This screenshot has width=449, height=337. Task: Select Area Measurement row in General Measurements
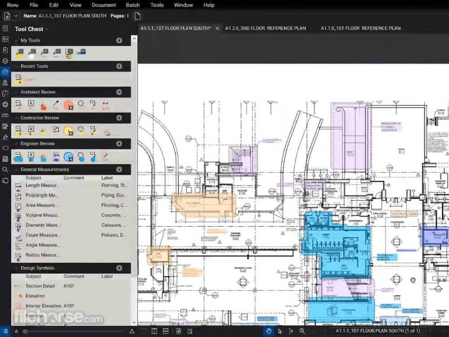(71, 205)
